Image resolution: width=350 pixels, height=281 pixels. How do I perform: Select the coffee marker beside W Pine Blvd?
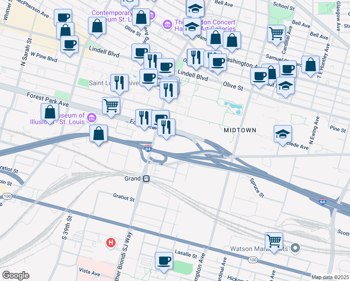tap(69, 46)
